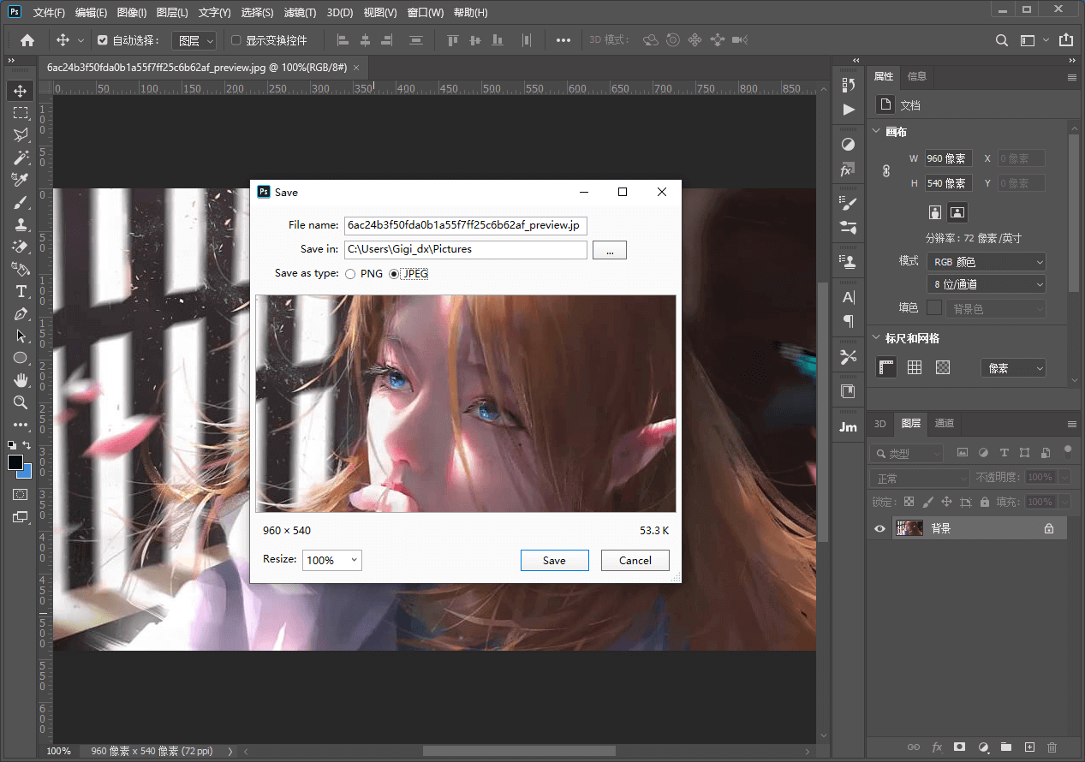
Task: Open the 图像(I) image menu
Action: coord(131,13)
